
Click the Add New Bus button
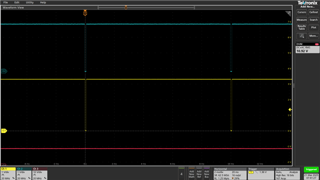tap(206, 173)
